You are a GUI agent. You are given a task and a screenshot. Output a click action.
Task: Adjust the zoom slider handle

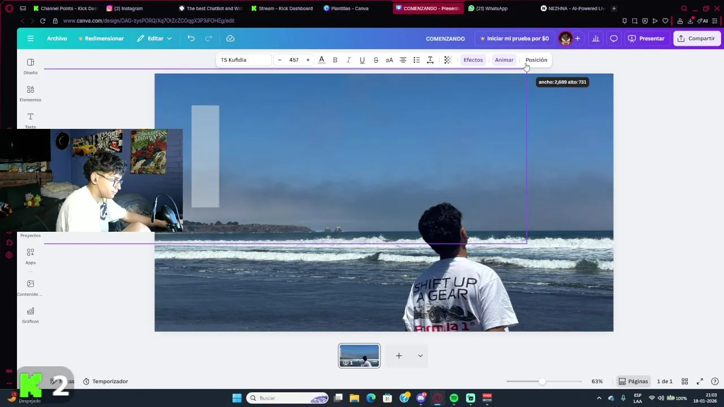coord(542,382)
